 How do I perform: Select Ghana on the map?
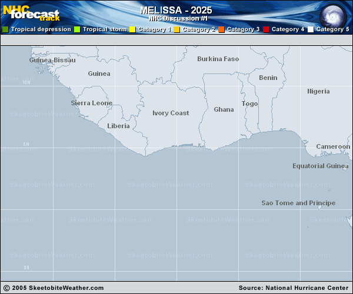tap(224, 109)
